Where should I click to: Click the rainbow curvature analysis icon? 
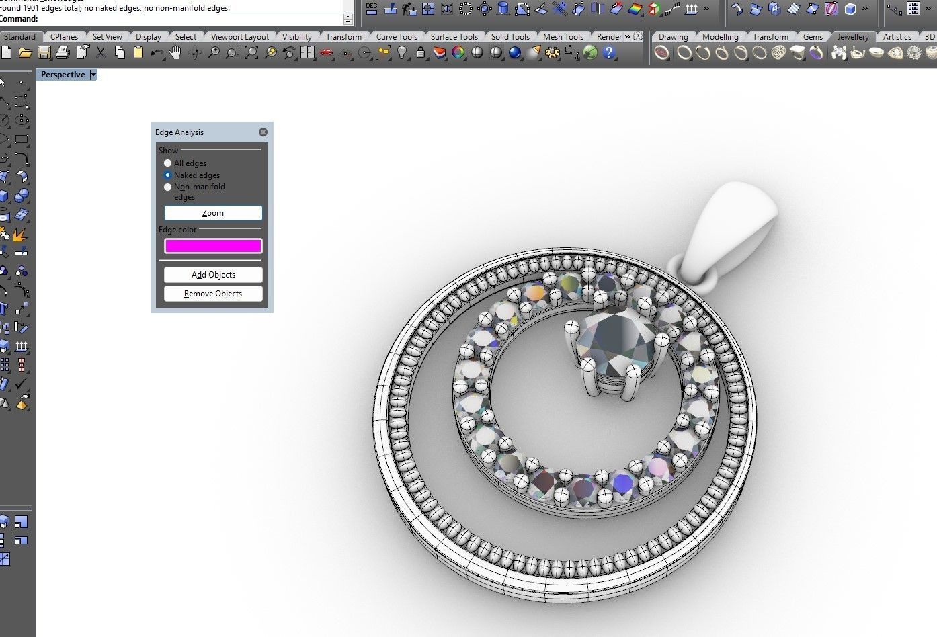[635, 9]
